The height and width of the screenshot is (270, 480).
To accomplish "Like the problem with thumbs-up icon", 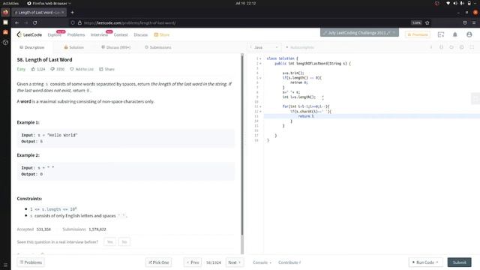I will [x=33, y=69].
